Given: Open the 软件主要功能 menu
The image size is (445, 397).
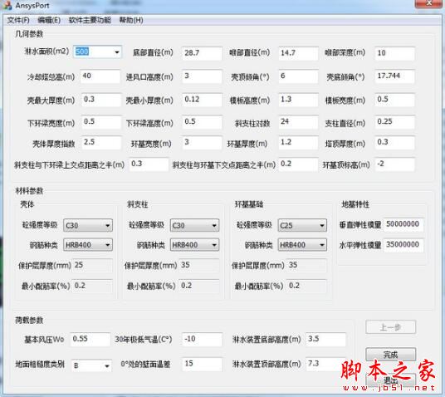Looking at the screenshot, I should [x=90, y=20].
